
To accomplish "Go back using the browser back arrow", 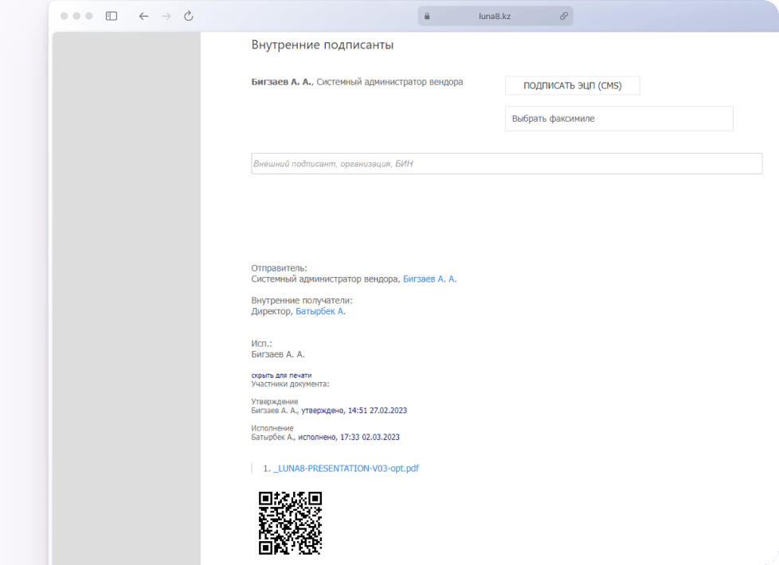I will [143, 16].
